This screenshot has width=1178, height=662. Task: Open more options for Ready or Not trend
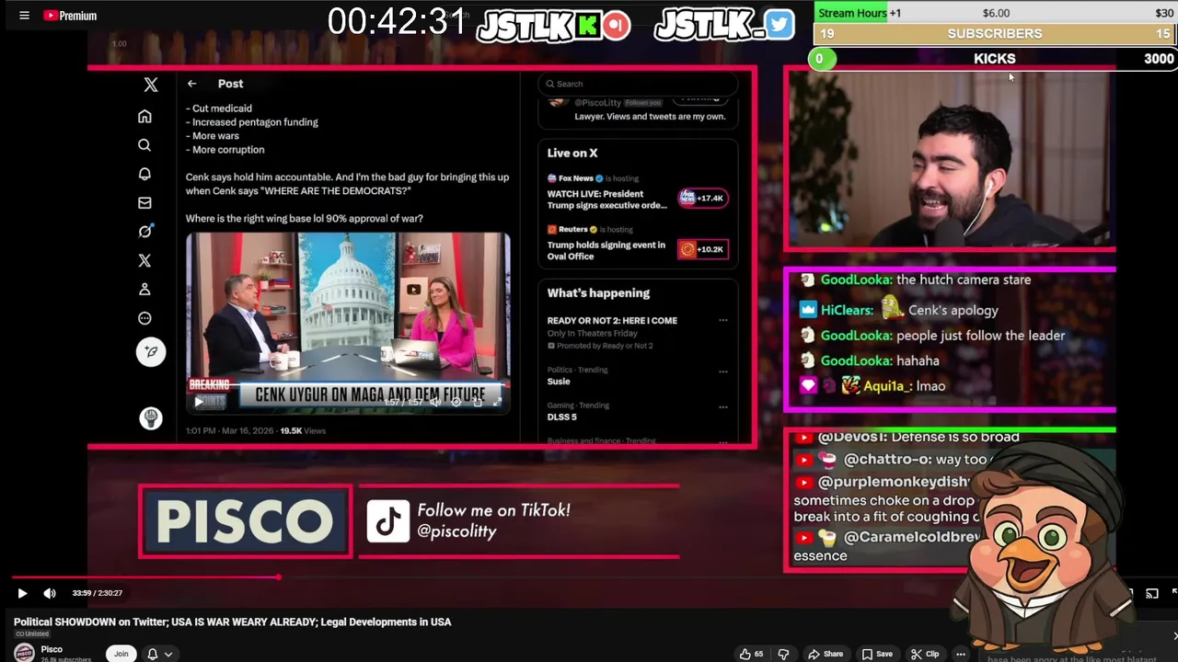(x=722, y=321)
